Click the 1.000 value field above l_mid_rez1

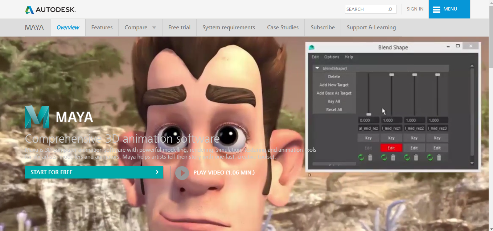(x=392, y=120)
